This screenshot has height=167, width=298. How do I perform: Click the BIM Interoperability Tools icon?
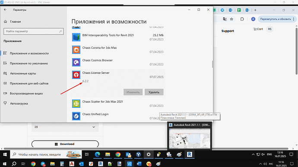[76, 37]
